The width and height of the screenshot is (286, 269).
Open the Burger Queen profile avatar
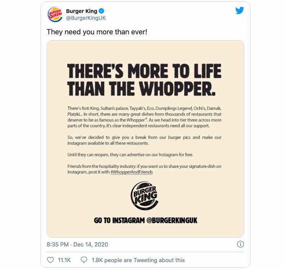[x=55, y=14]
